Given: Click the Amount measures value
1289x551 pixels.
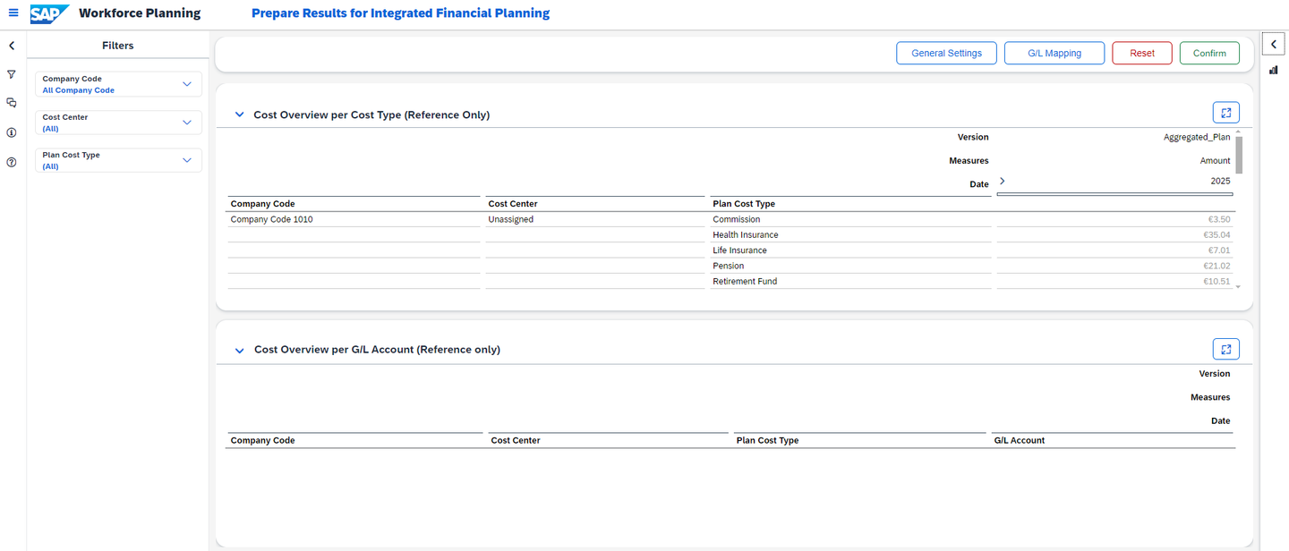Looking at the screenshot, I should coord(1215,161).
